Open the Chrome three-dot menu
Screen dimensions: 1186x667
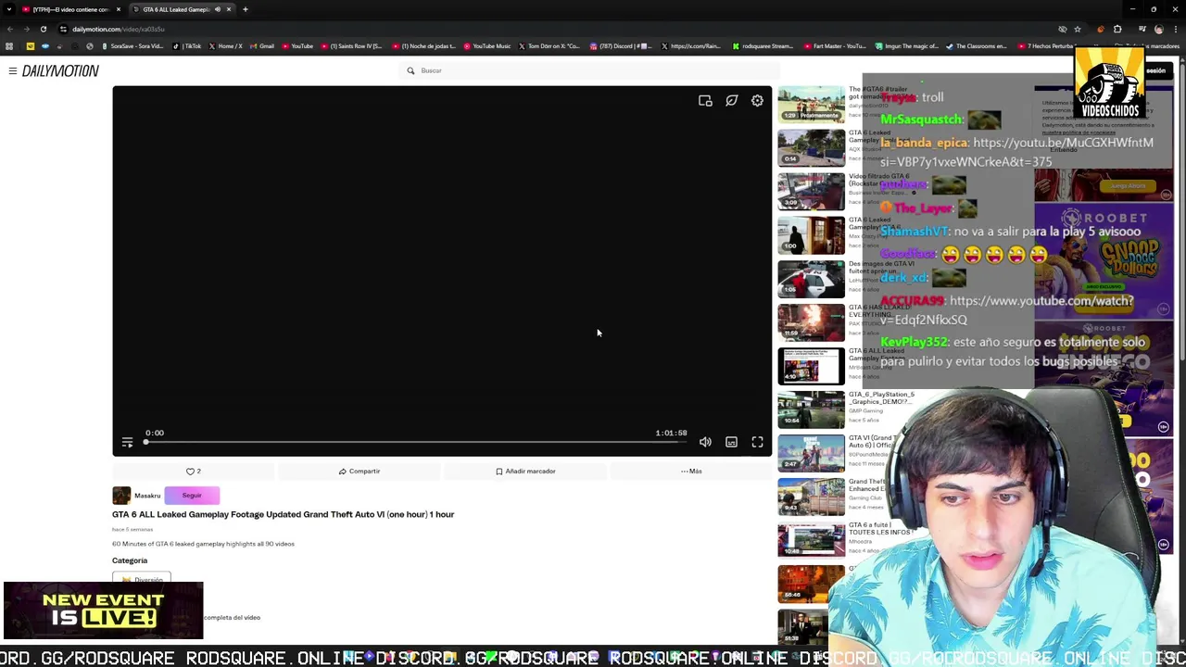(1176, 29)
